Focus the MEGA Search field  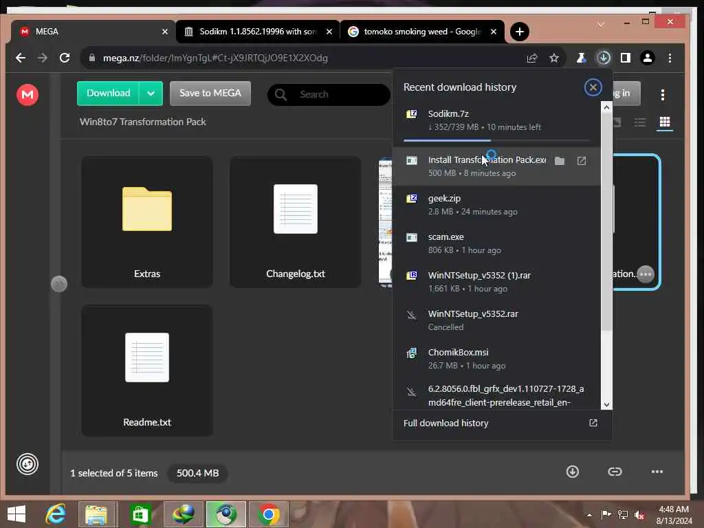pyautogui.click(x=329, y=94)
